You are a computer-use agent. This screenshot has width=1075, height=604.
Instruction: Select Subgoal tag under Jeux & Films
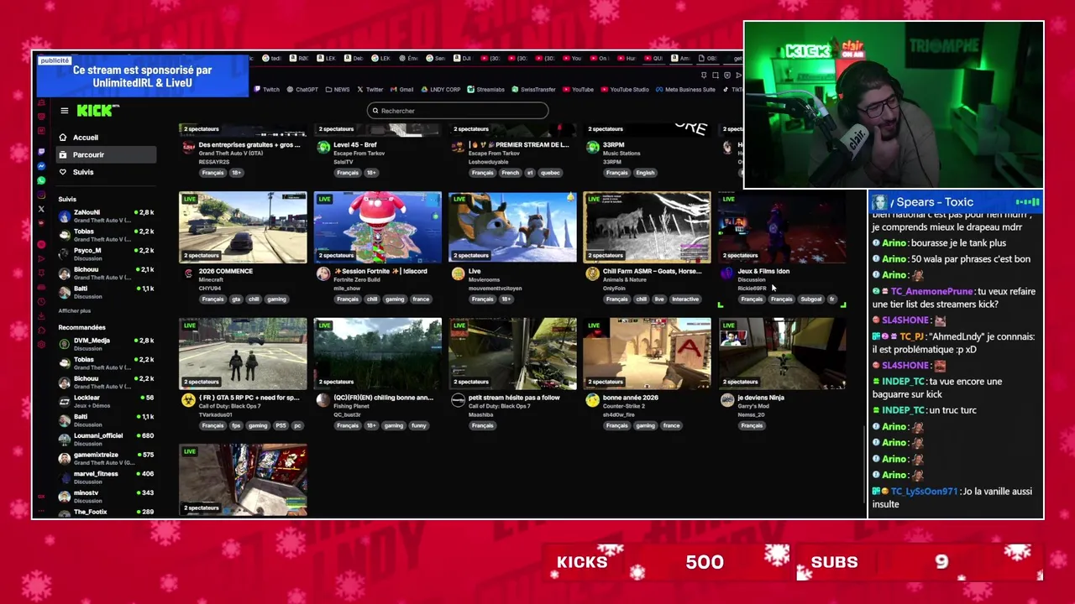[811, 299]
